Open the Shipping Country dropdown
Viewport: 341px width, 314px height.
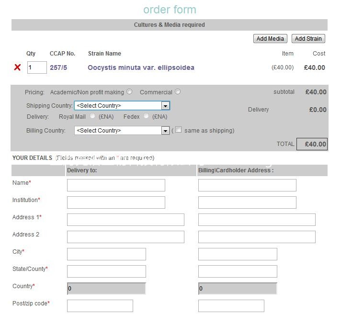[x=122, y=106]
